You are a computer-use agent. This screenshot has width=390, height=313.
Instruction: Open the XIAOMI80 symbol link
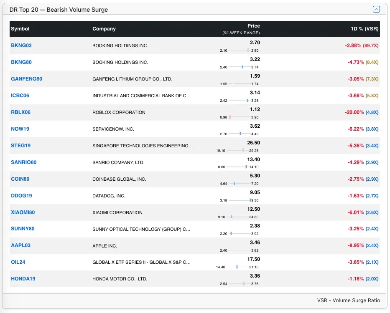[x=23, y=212]
